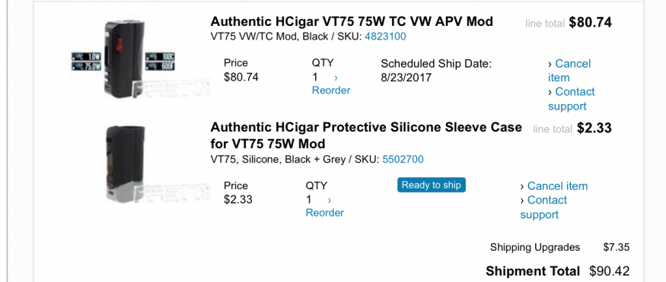Click the chevron before first Cancel item
666x282 pixels.
point(550,64)
